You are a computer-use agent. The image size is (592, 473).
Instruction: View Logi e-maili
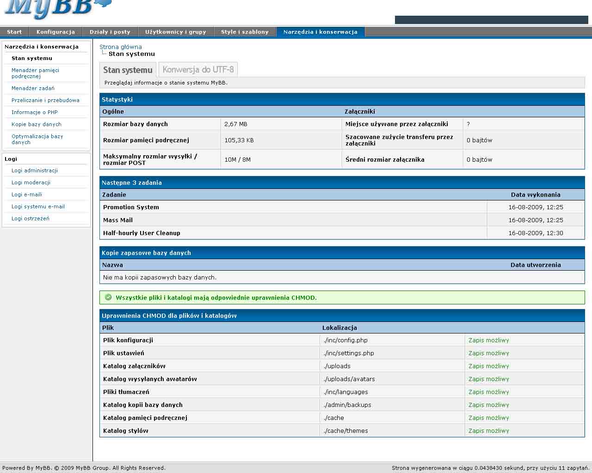(x=27, y=194)
